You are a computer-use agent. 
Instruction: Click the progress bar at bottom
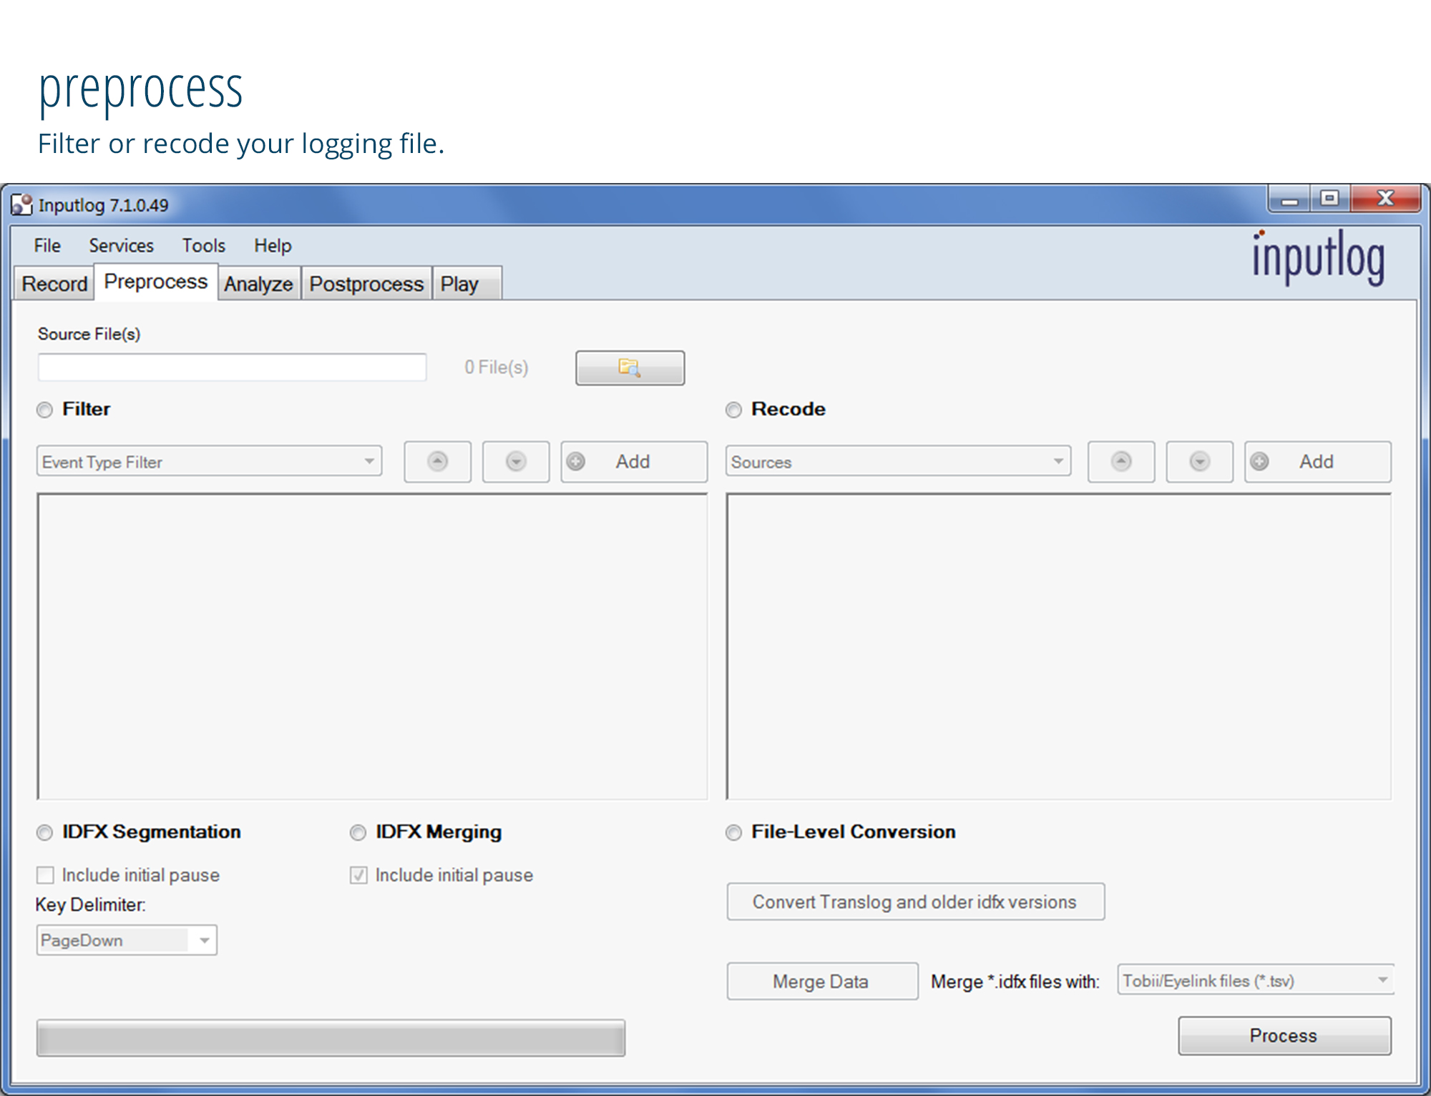point(331,1038)
